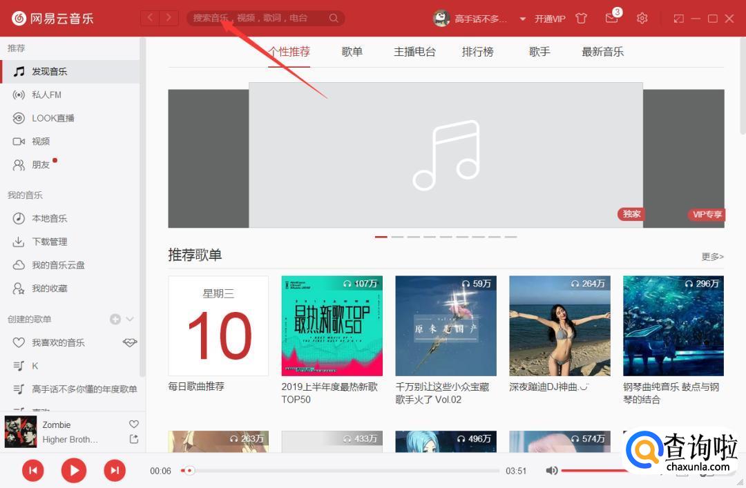Adjust the volume slider
The width and height of the screenshot is (746, 488).
(x=594, y=471)
